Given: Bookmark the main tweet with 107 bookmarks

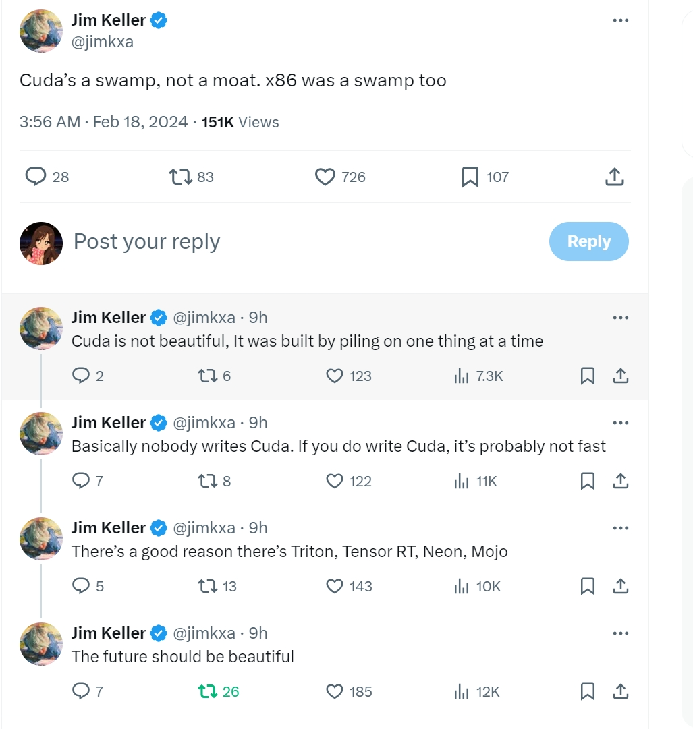Looking at the screenshot, I should [x=470, y=177].
